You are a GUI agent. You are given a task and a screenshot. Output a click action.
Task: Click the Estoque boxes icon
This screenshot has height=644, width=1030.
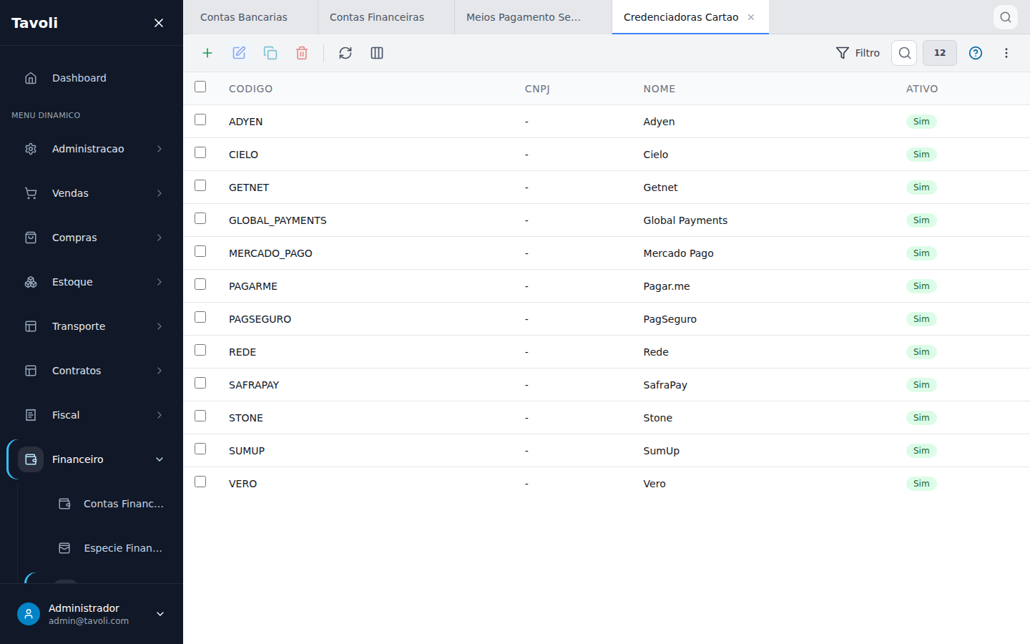(31, 282)
